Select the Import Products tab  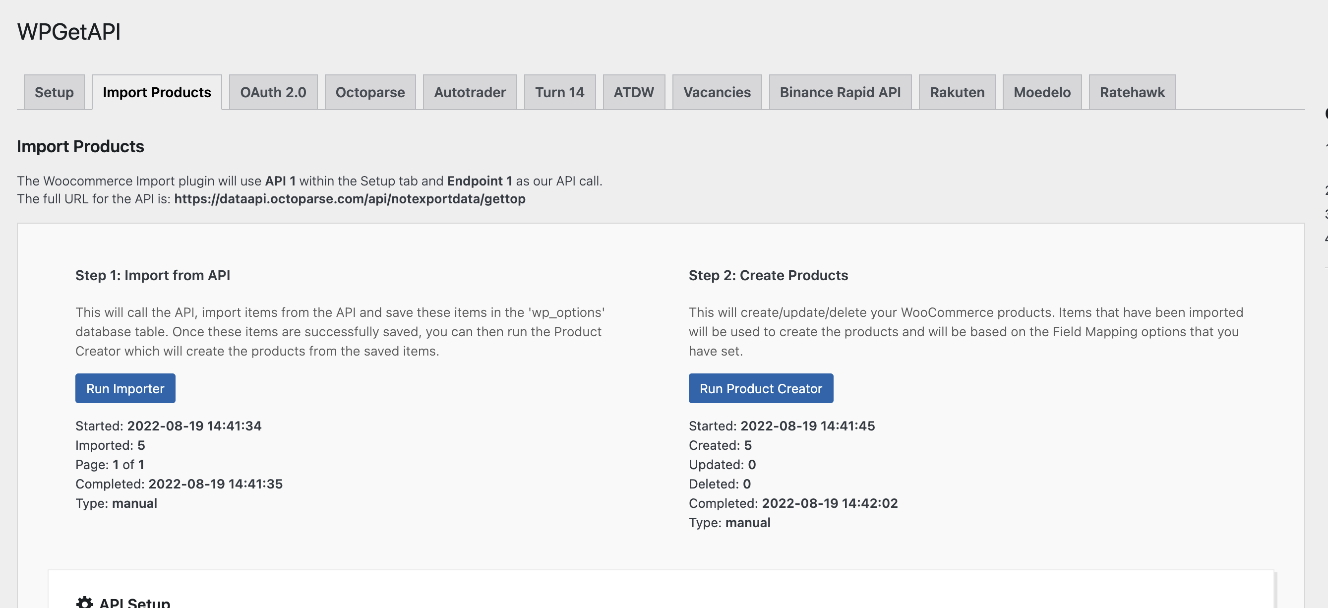[157, 92]
